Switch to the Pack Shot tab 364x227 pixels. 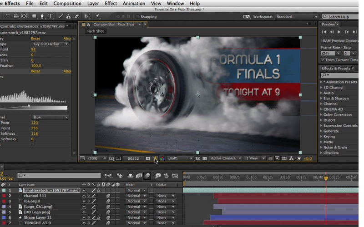point(96,31)
